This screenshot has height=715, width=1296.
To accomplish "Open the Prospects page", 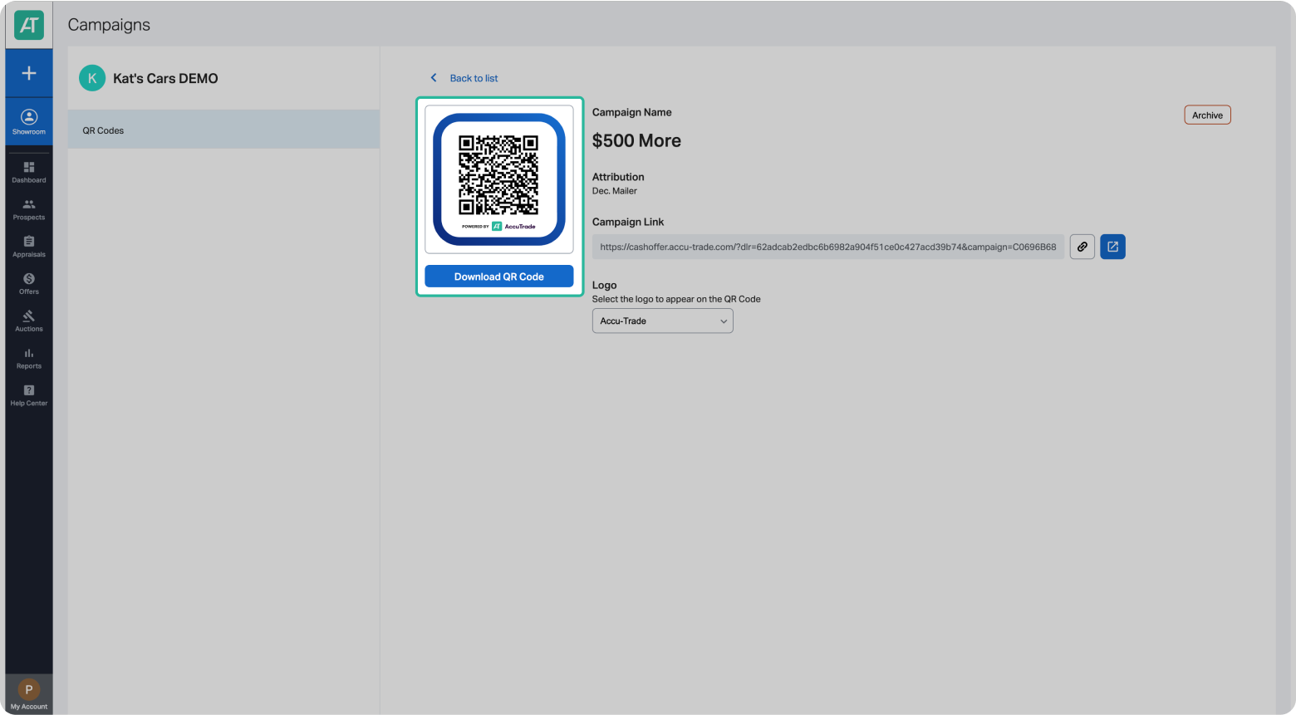I will (x=29, y=210).
